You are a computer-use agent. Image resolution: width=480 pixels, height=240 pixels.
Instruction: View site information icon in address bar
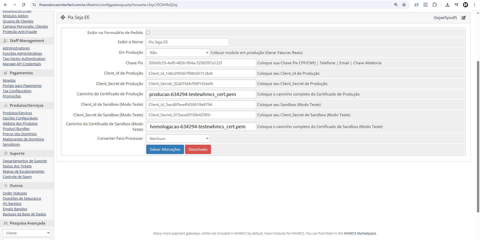(x=34, y=5)
